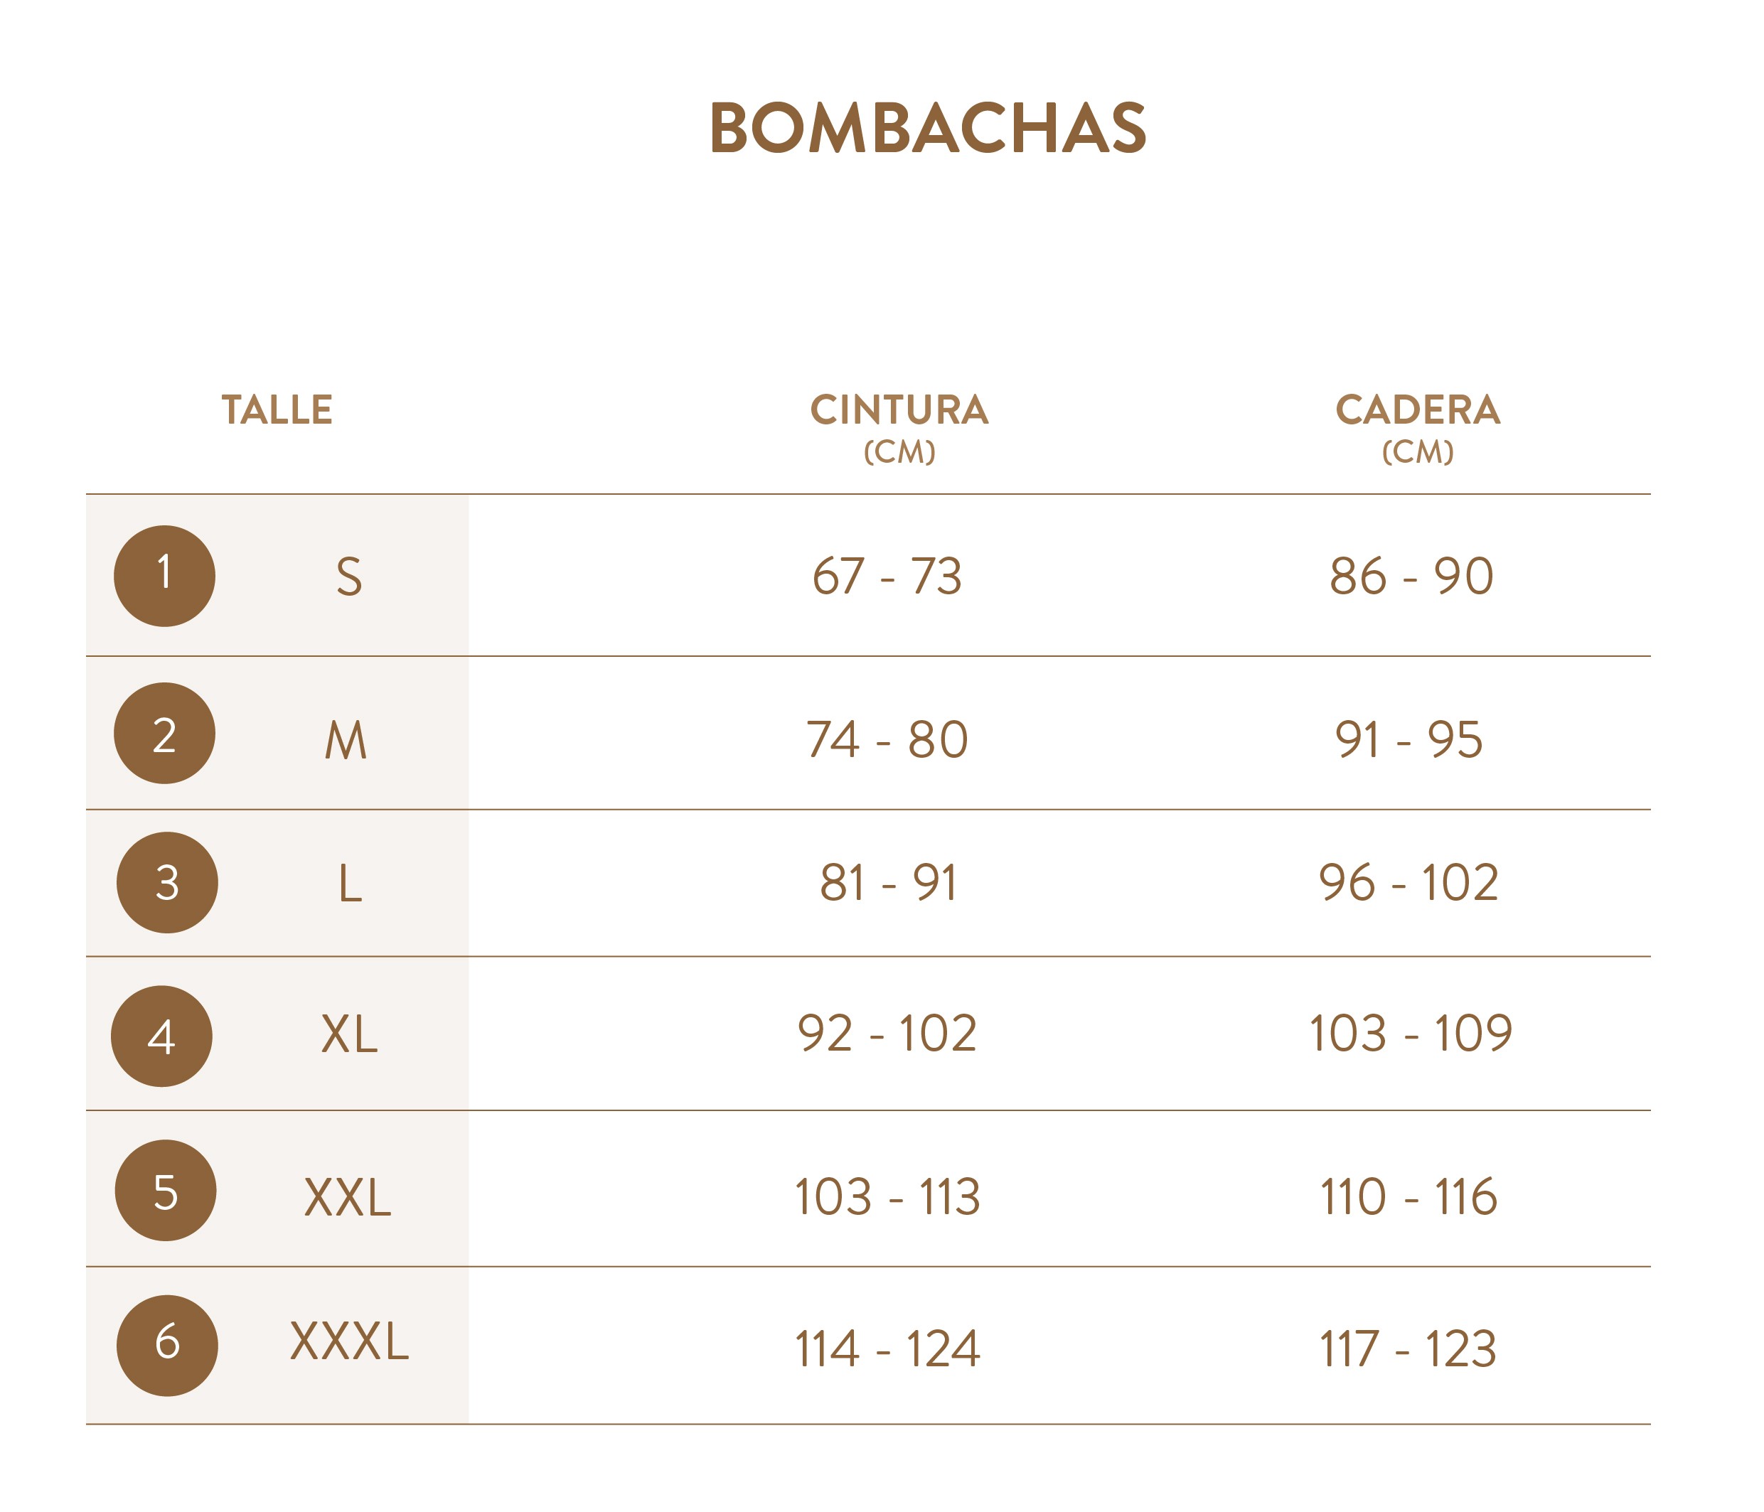The height and width of the screenshot is (1512, 1764).
Task: Click the CADERA (CM) column header
Action: pos(1418,428)
